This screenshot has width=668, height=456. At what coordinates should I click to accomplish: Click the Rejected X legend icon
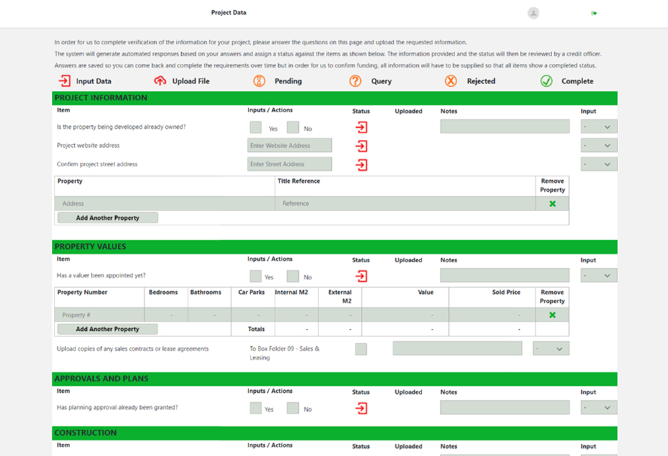pos(450,81)
